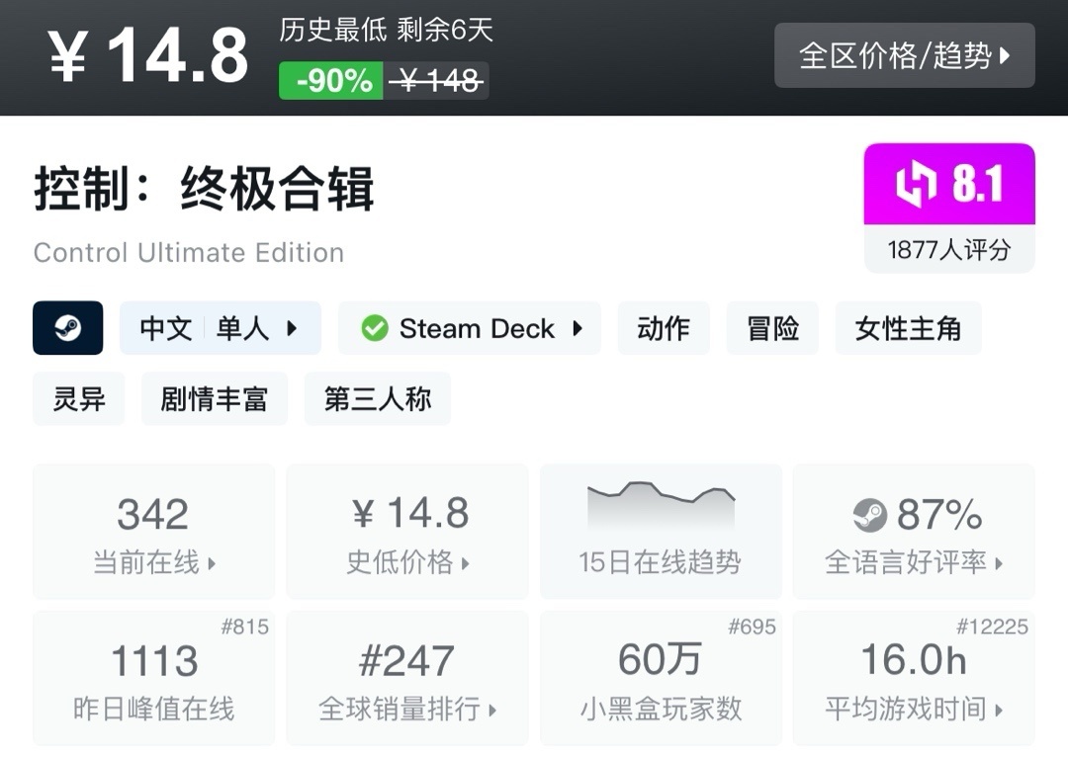1068x757 pixels.
Task: Open all-region price and trend button
Action: click(x=904, y=55)
